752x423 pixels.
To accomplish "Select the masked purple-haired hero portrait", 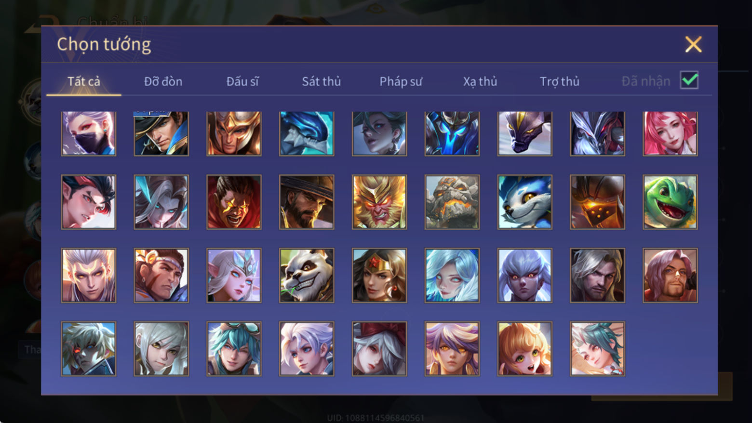I will point(89,133).
